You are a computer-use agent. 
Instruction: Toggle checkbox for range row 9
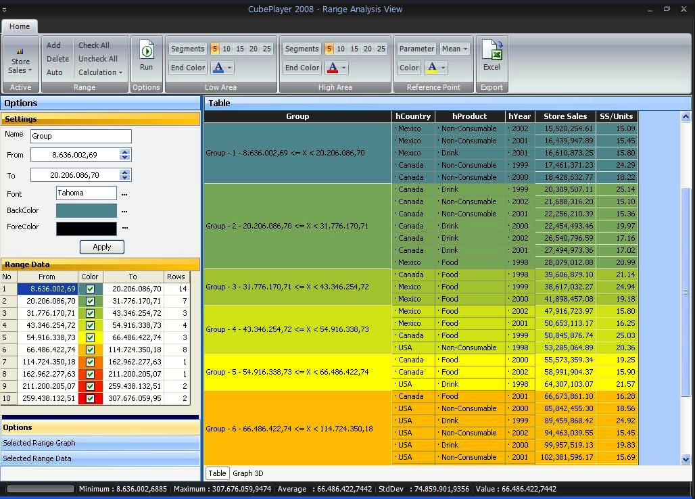click(x=91, y=387)
